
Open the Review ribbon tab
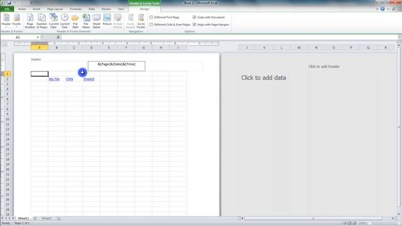[x=106, y=9]
